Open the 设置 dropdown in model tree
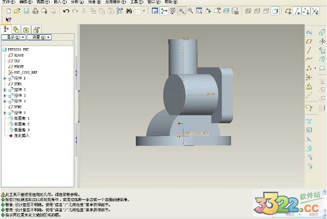 [39, 37]
